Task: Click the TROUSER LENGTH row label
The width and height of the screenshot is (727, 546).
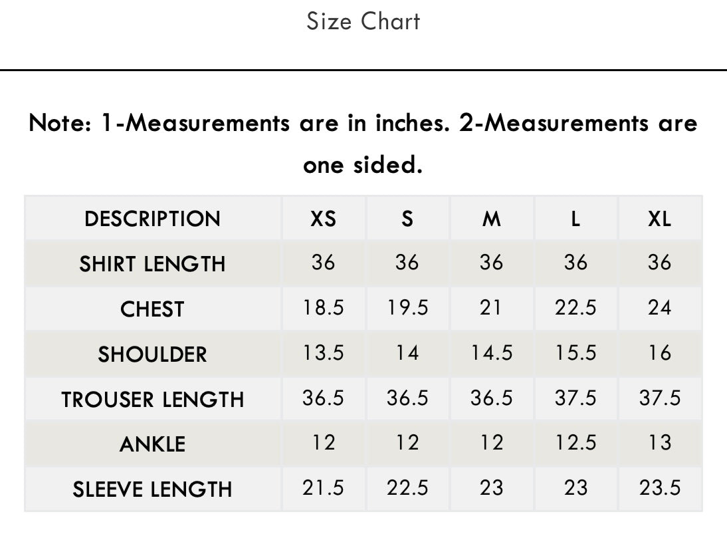Action: [153, 400]
